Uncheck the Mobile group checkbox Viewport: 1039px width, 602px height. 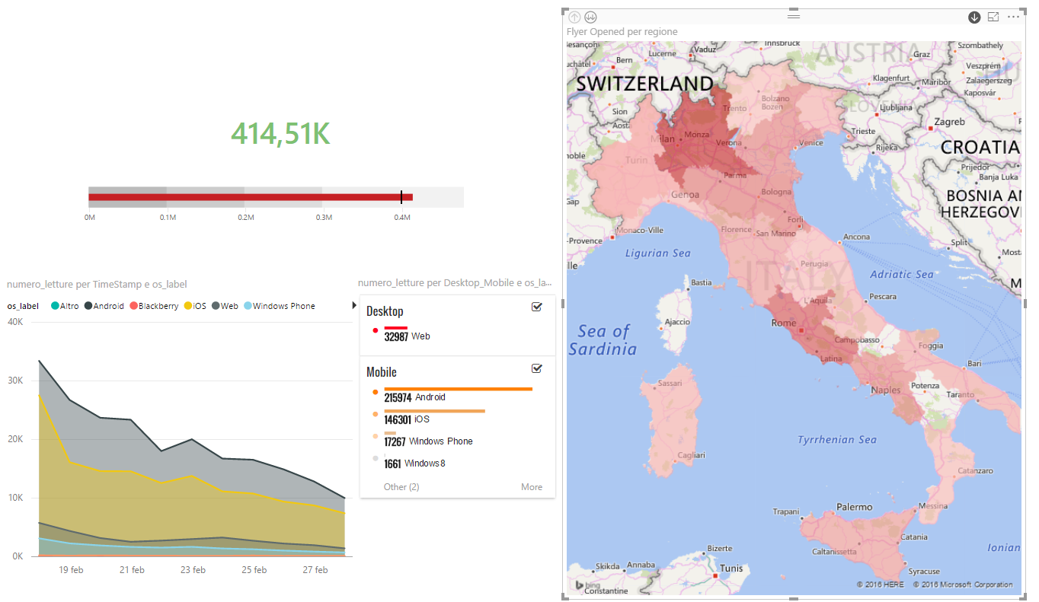click(x=536, y=368)
